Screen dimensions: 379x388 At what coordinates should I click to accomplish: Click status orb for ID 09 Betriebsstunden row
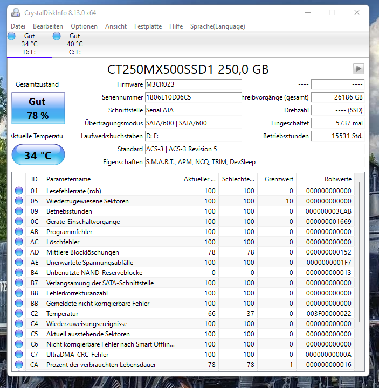[19, 211]
